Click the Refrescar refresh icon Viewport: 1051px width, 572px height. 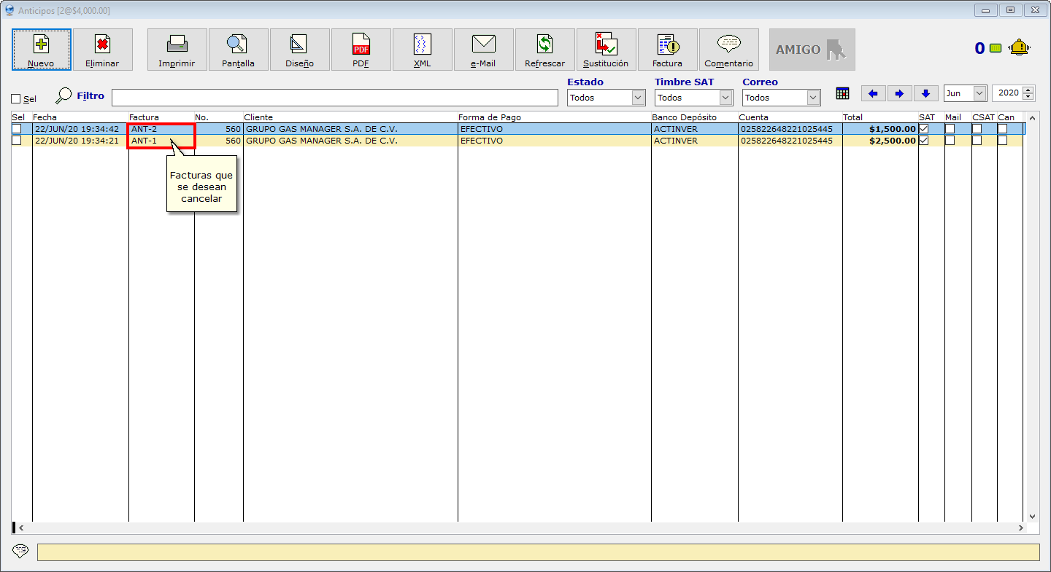[544, 44]
